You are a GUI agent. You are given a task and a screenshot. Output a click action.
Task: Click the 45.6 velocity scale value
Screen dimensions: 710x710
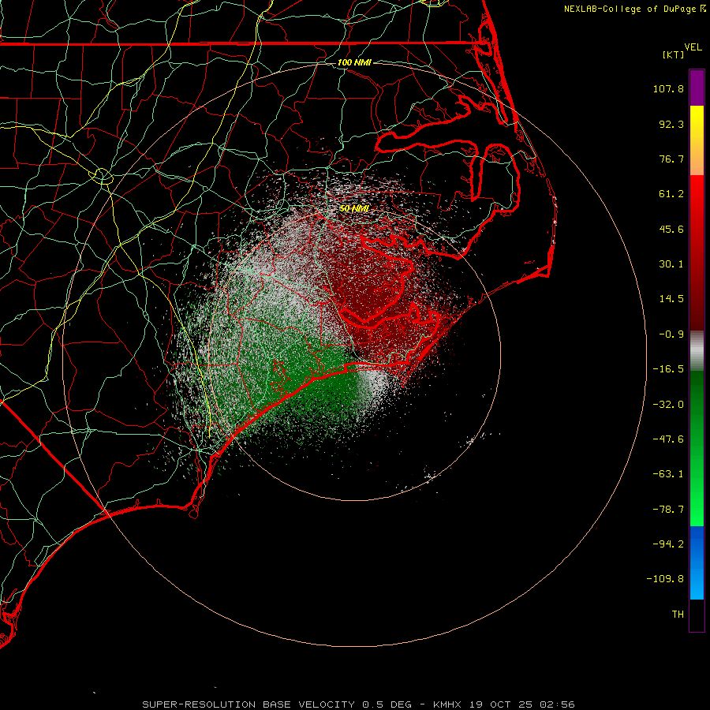pyautogui.click(x=671, y=229)
